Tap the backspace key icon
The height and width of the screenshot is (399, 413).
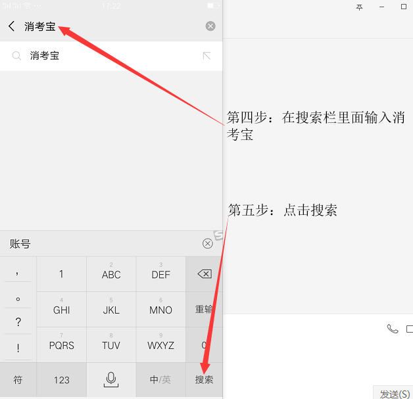pos(205,274)
